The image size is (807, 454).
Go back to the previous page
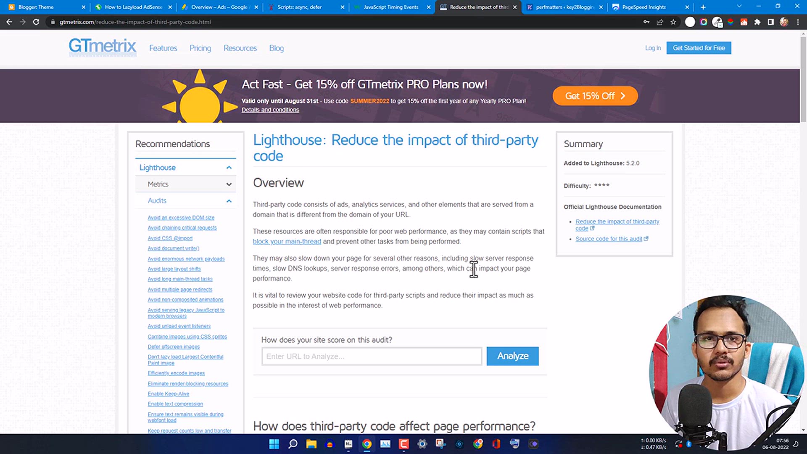click(9, 22)
